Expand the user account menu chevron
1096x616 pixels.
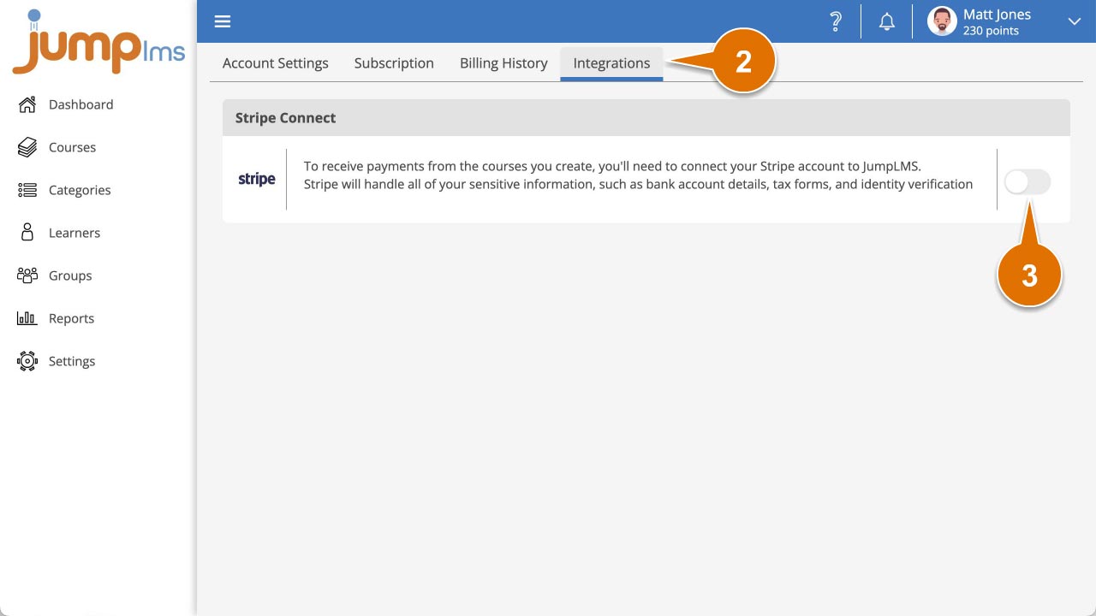[1074, 21]
